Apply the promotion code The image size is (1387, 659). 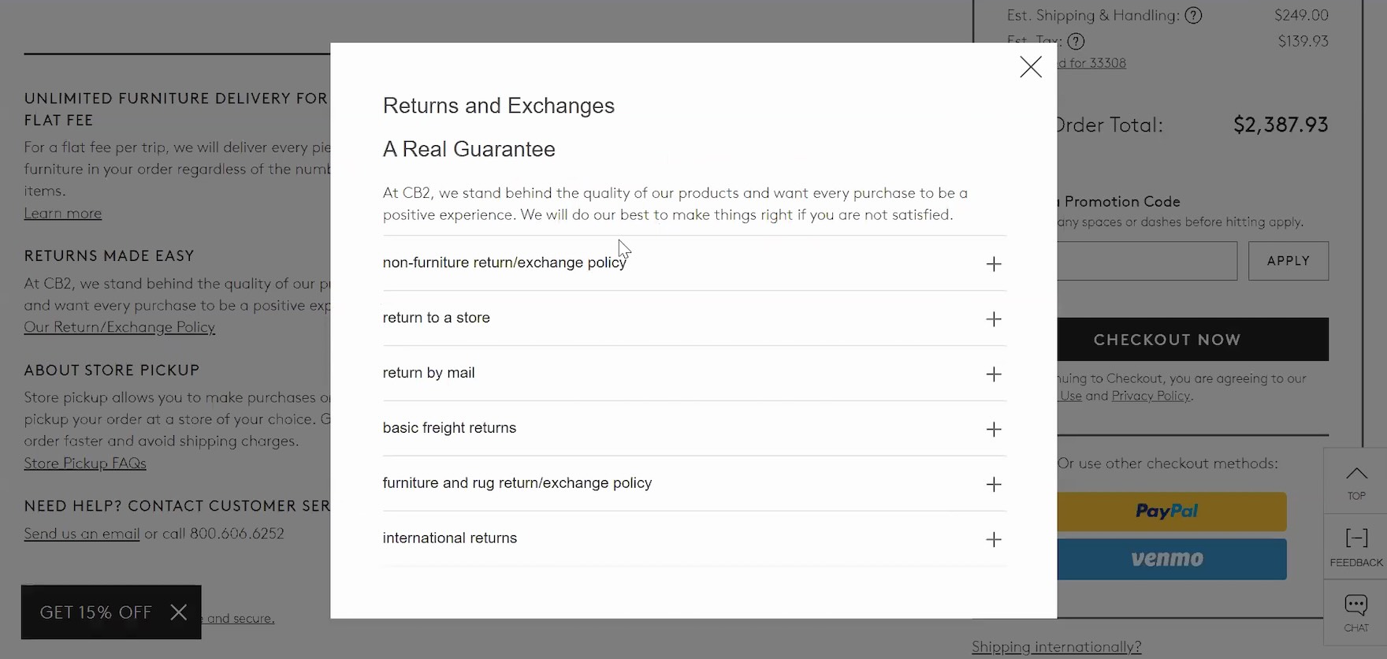(x=1288, y=261)
